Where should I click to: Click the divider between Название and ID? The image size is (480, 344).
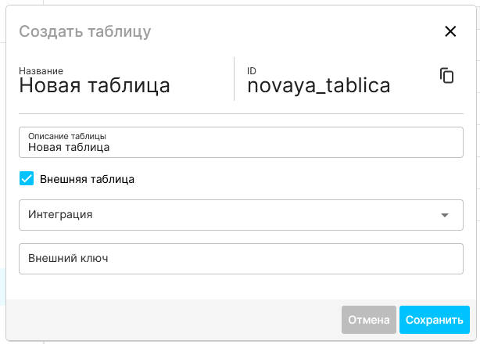tap(234, 78)
